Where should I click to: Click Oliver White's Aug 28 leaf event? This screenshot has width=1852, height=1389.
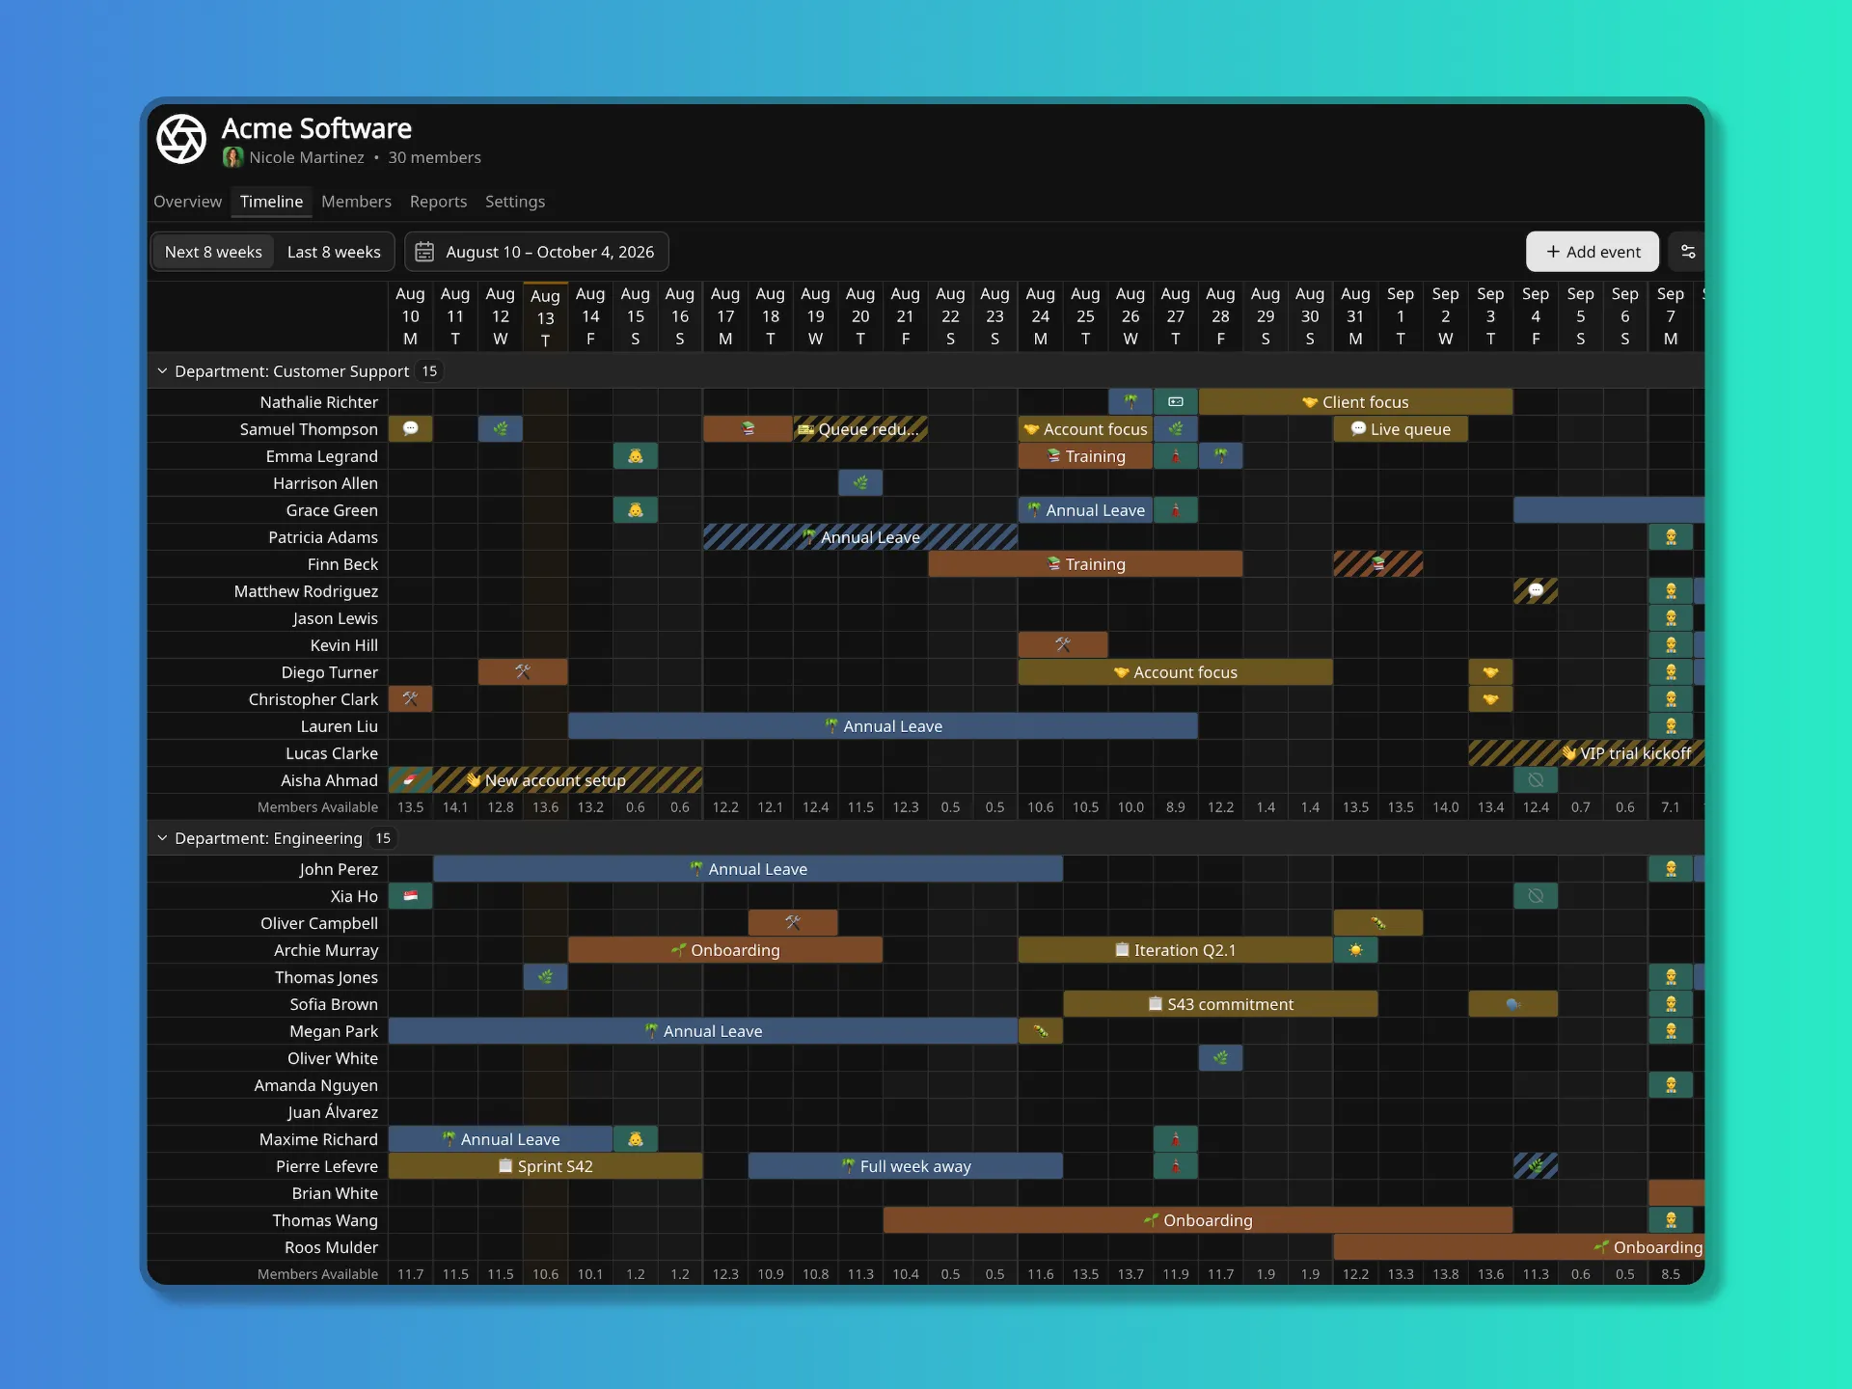point(1220,1058)
